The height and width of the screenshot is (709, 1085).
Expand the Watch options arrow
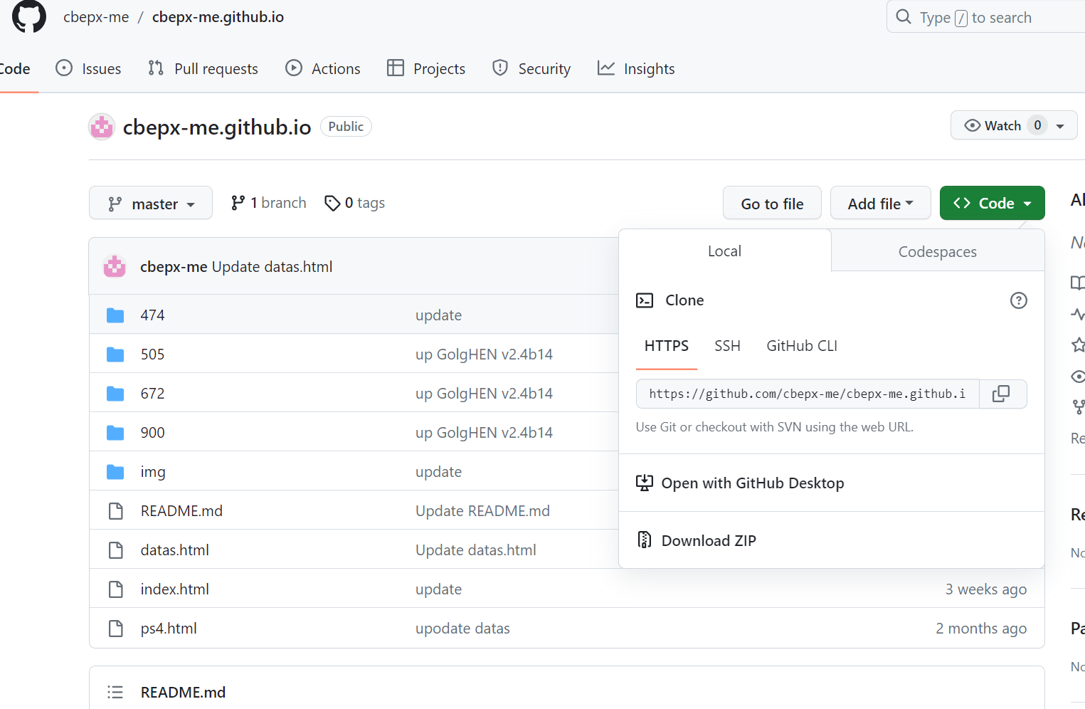point(1060,126)
